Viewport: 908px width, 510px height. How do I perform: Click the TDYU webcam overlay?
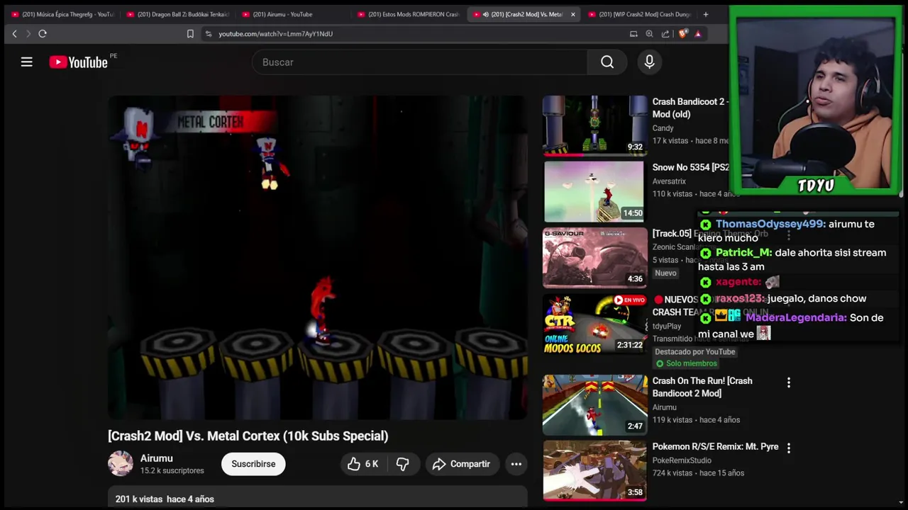pos(816,99)
